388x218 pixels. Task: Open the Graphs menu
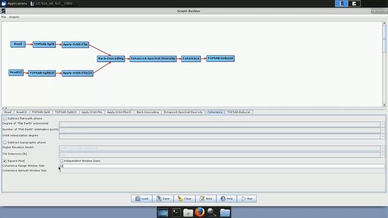[x=14, y=17]
